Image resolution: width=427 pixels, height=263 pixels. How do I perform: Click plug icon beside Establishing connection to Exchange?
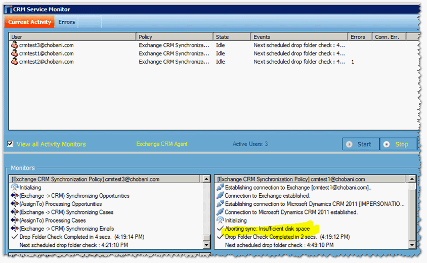click(220, 187)
